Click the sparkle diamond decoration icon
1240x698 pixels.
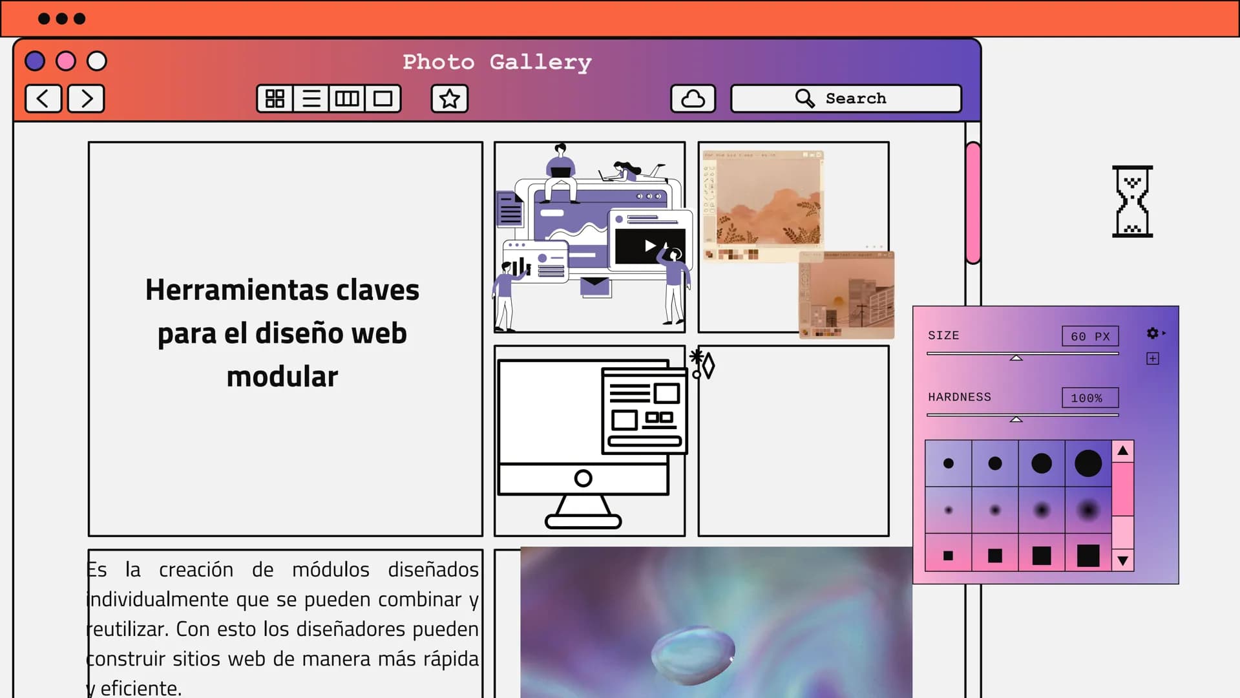702,364
